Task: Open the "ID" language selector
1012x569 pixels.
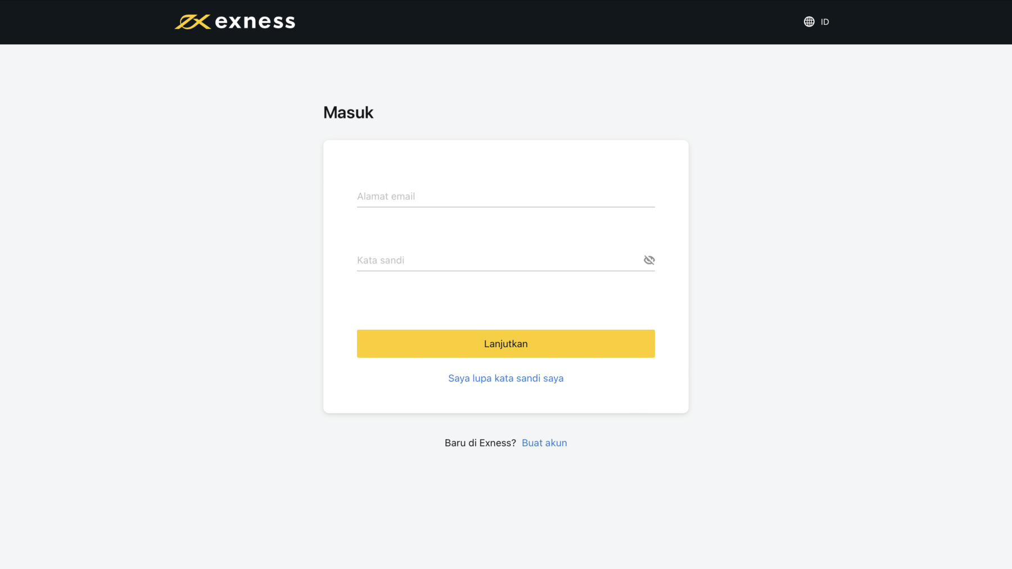Action: [825, 22]
